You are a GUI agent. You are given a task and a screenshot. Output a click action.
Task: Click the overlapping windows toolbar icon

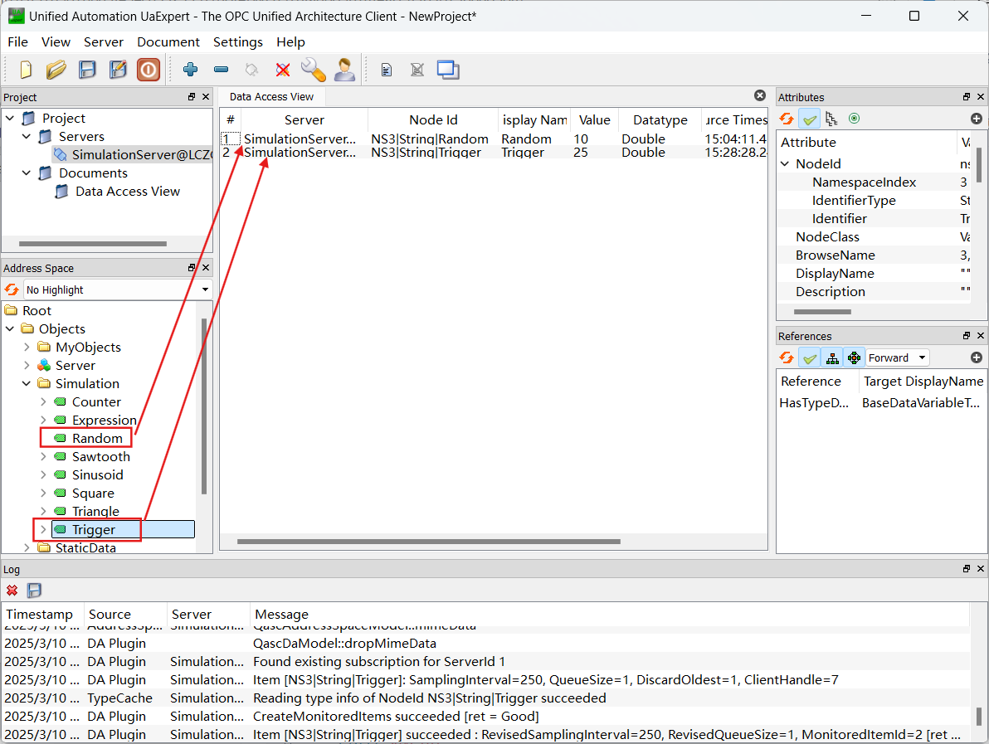448,70
